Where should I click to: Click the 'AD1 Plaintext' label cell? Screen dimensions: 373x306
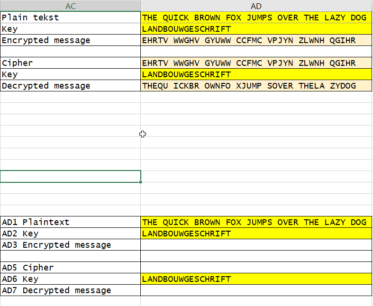pos(70,222)
